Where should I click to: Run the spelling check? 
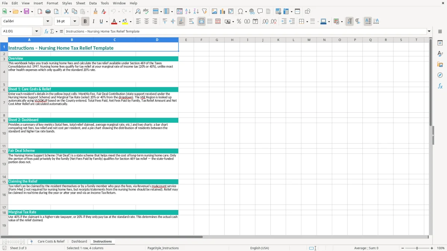[x=146, y=12]
